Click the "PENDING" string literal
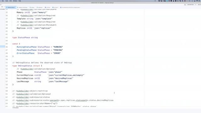This screenshot has height=113, width=201. (58, 50)
